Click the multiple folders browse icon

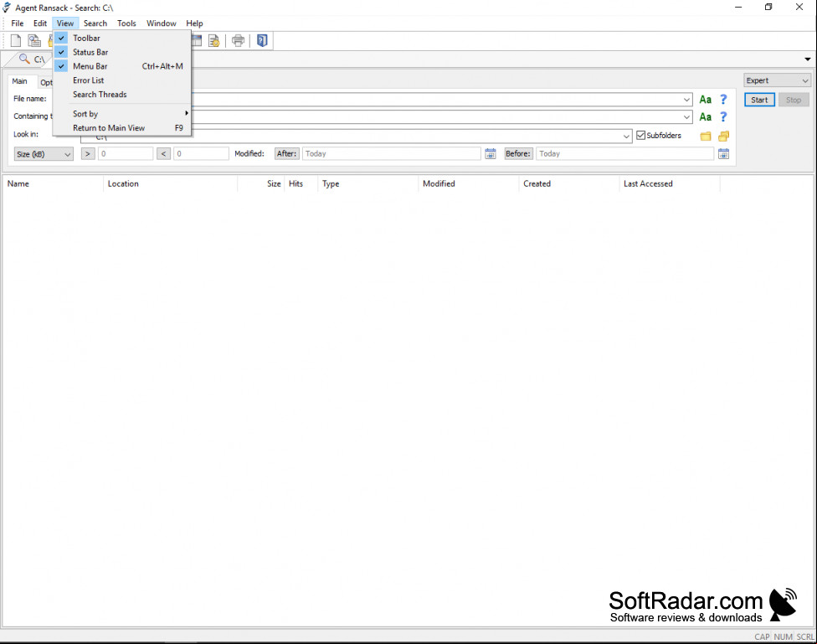[x=724, y=137]
